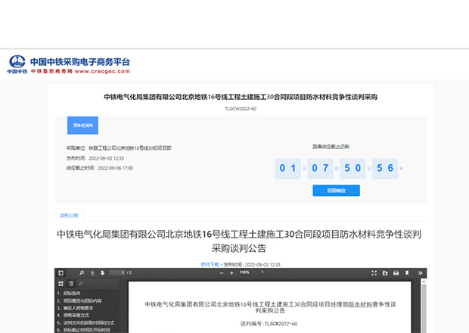Click the 中国中铁采购电子商务平台 site title
The width and height of the screenshot is (469, 333).
click(x=80, y=62)
